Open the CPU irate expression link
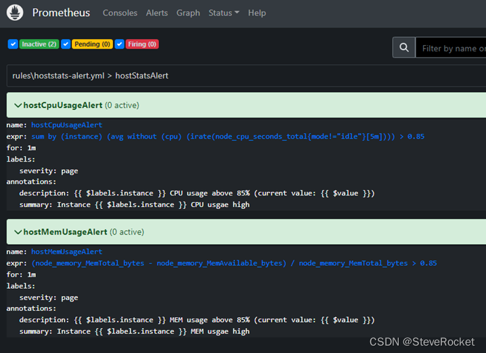Viewport: 486px width, 353px height. (x=228, y=137)
